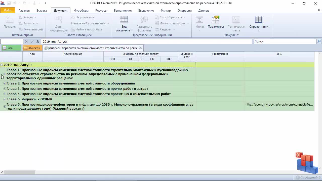Collapse the ribbon with the chevron
This screenshot has height=181, width=322.
pos(319,10)
